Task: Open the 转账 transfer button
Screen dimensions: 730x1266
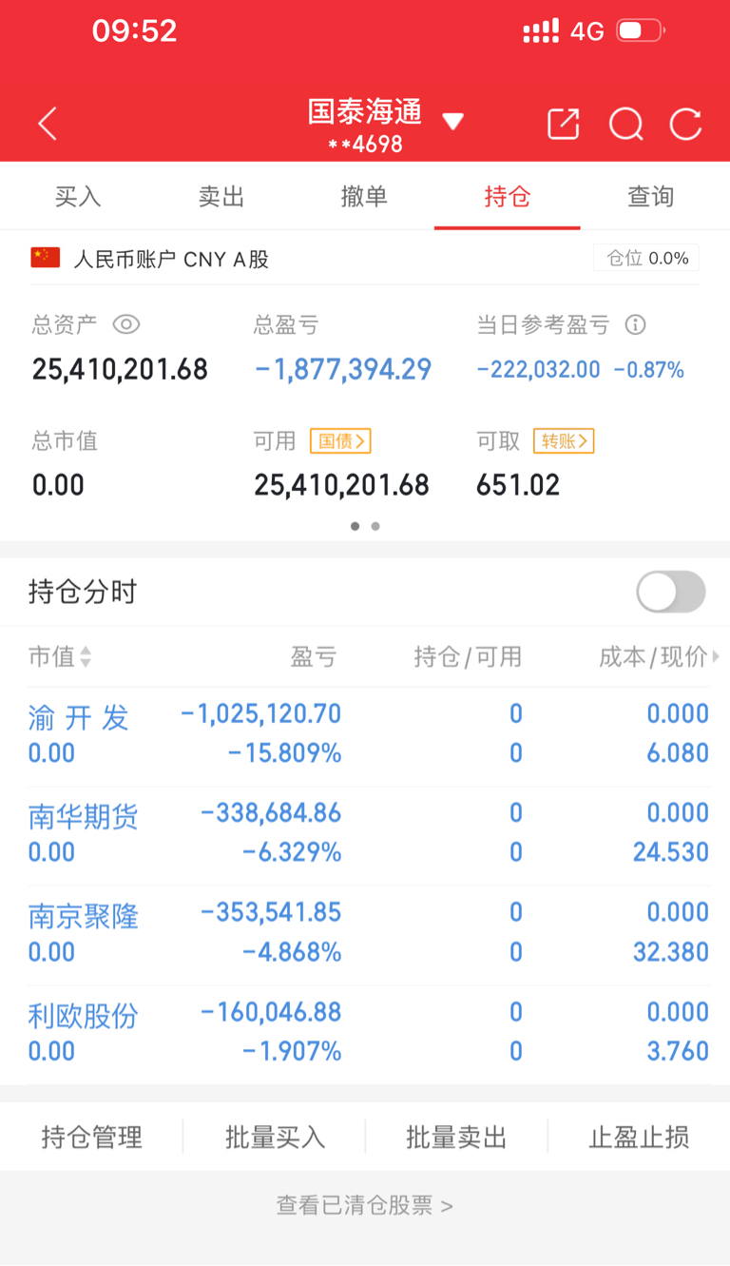Action: coord(564,440)
